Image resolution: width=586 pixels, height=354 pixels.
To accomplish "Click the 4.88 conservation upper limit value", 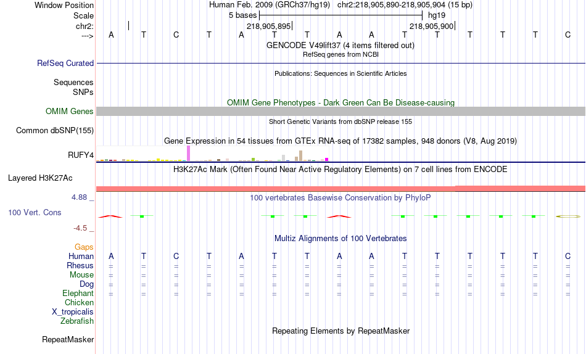I will click(x=79, y=197).
